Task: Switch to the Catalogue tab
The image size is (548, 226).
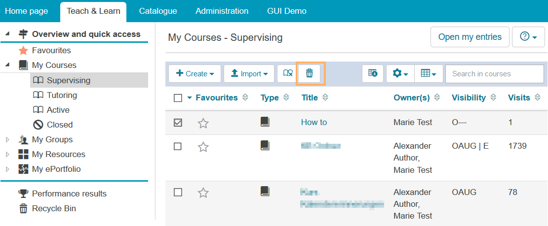Action: (157, 11)
